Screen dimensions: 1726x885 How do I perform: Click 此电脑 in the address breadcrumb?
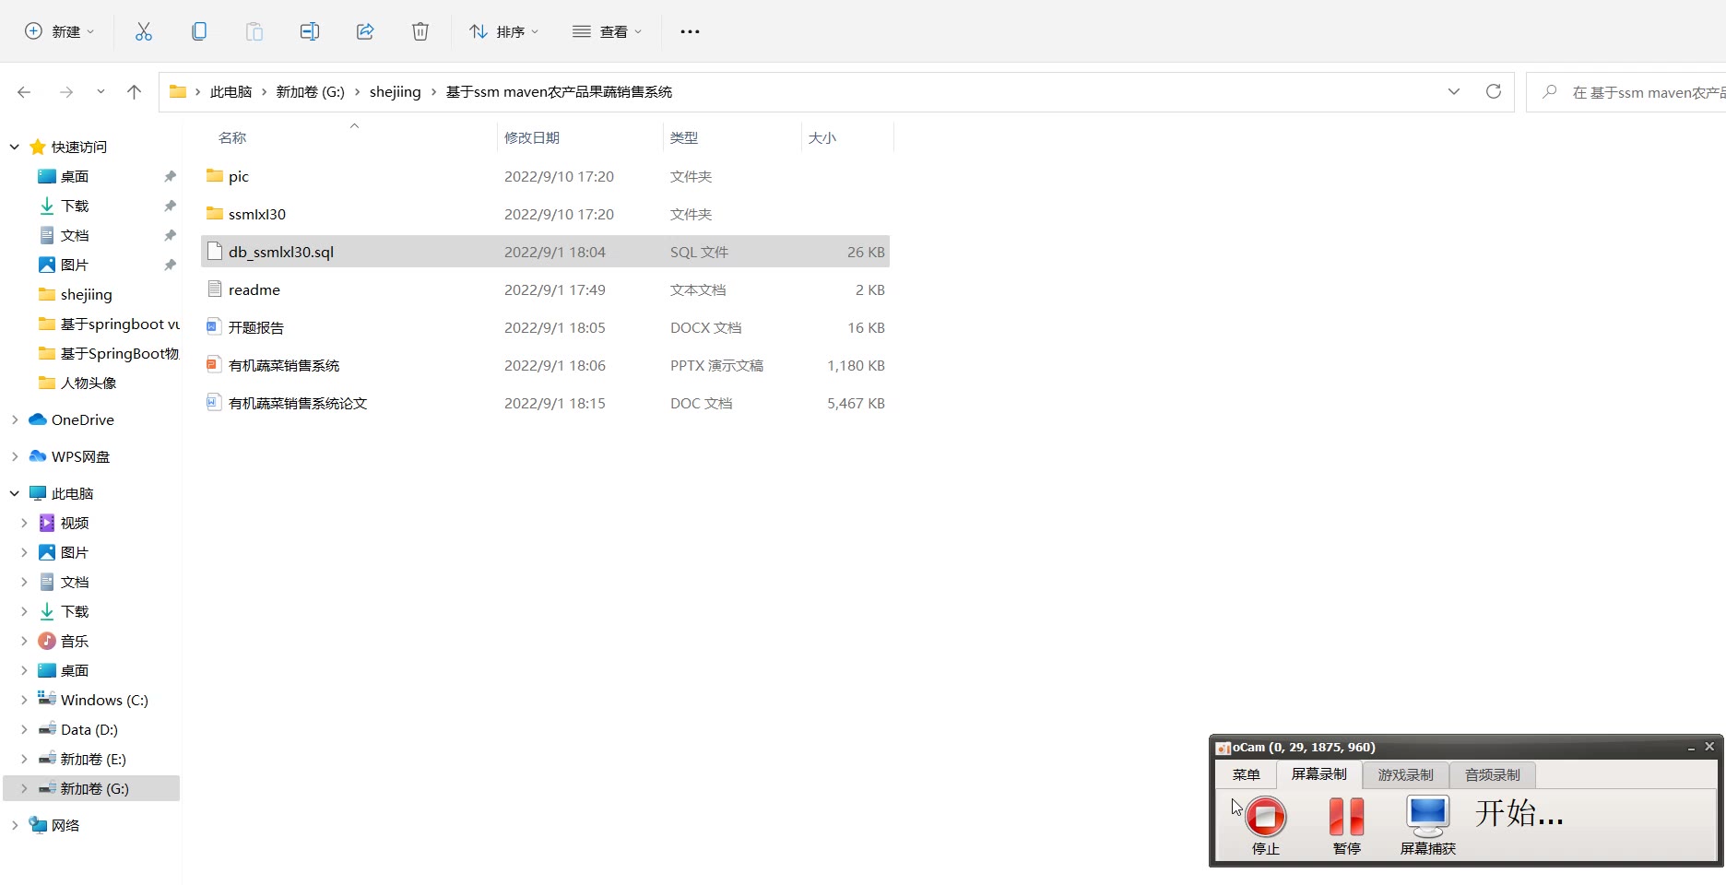pos(231,91)
